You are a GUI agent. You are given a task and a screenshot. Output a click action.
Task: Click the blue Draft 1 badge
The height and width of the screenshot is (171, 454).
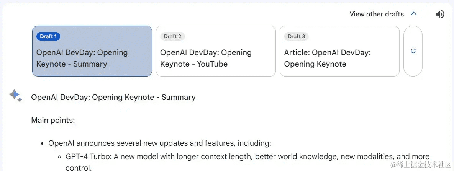pos(48,36)
